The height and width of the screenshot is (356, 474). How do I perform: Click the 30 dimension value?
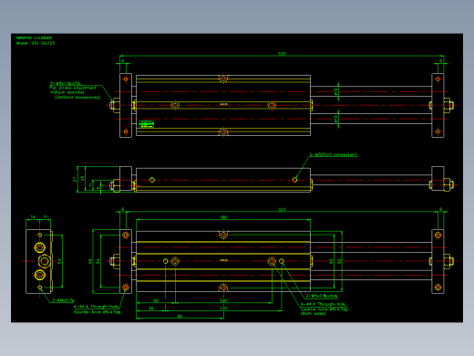click(150, 309)
